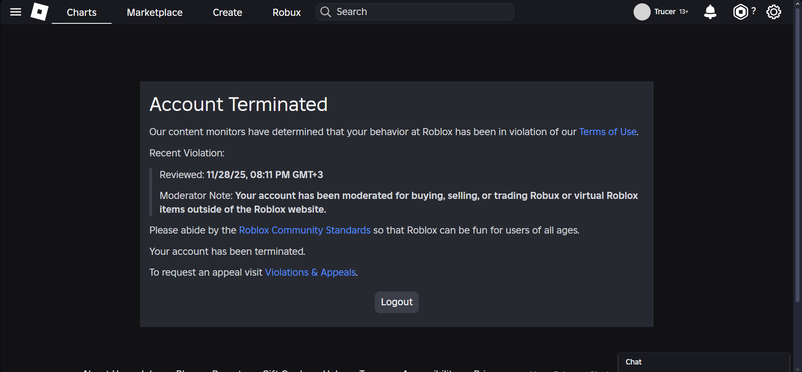This screenshot has width=802, height=372.
Task: Open the settings gear icon
Action: 774,12
